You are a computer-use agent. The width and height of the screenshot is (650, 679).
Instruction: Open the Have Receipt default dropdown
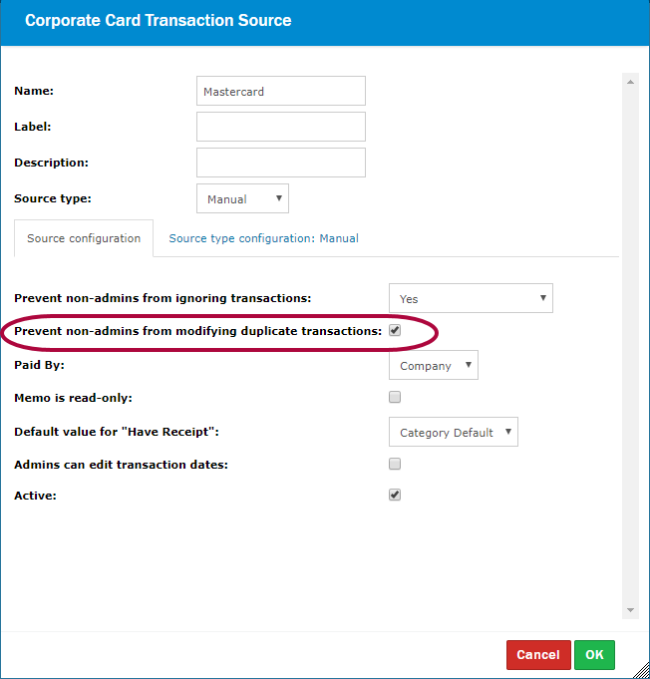pyautogui.click(x=453, y=432)
